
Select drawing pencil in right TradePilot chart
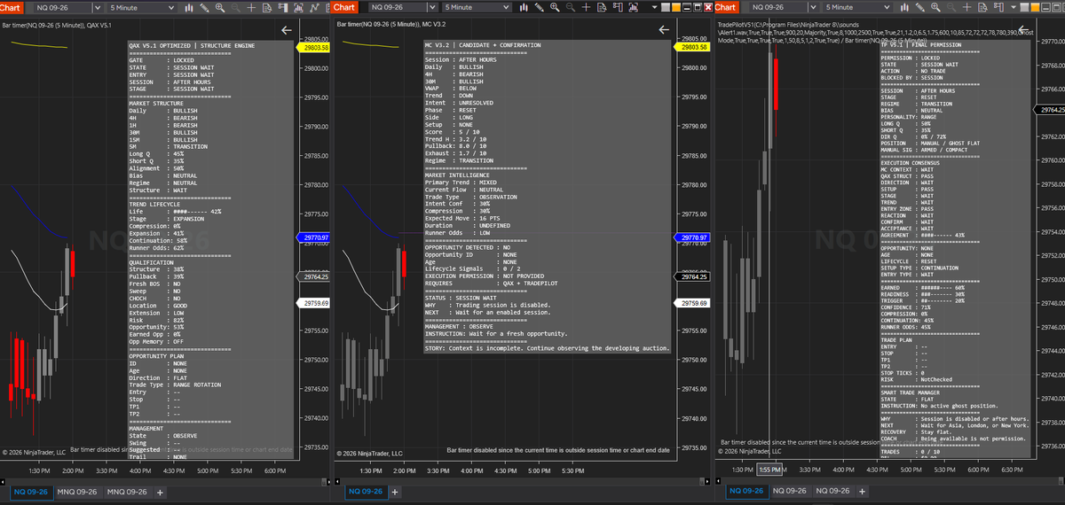(920, 8)
